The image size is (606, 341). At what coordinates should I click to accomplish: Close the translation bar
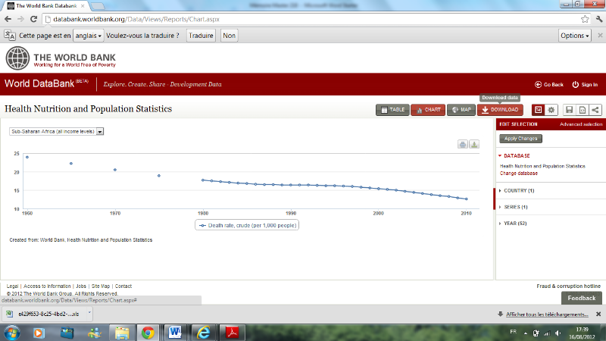[x=600, y=35]
